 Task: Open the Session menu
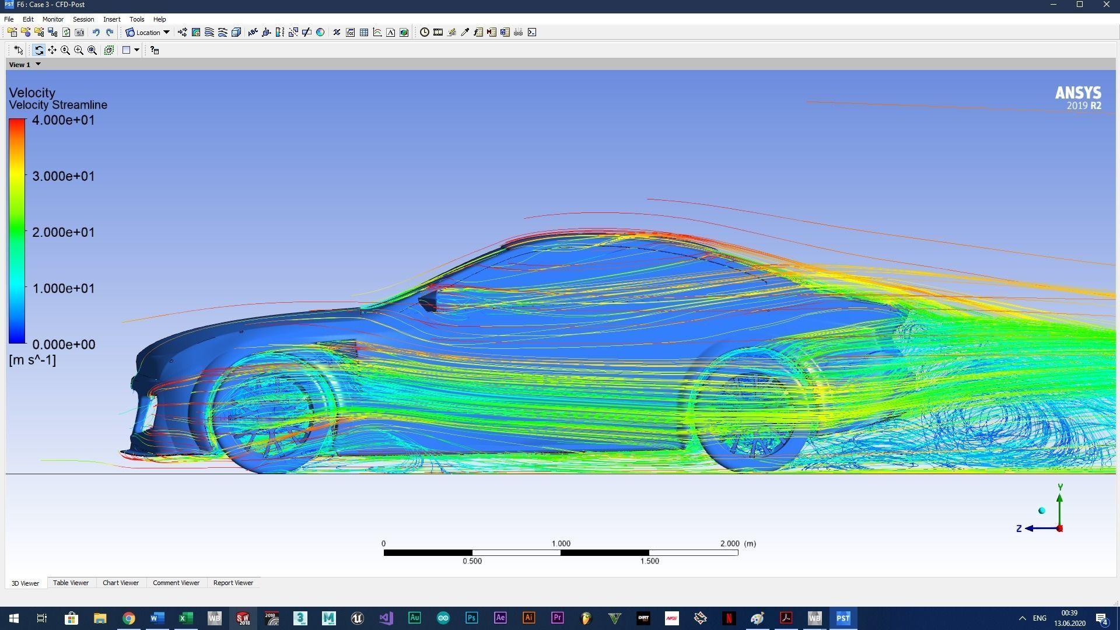point(83,19)
